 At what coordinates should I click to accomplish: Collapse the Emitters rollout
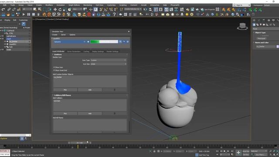(53, 55)
